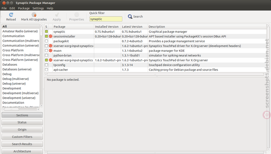Mark the packagekit checkbox
Screen dimensions: 271x154
(46, 41)
